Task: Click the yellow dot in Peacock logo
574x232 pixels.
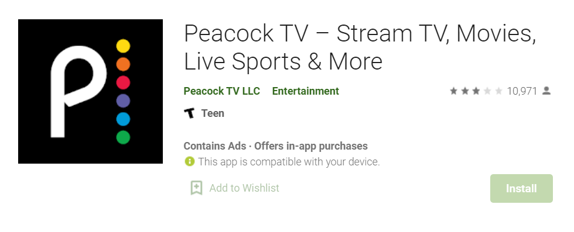Action: (x=123, y=46)
